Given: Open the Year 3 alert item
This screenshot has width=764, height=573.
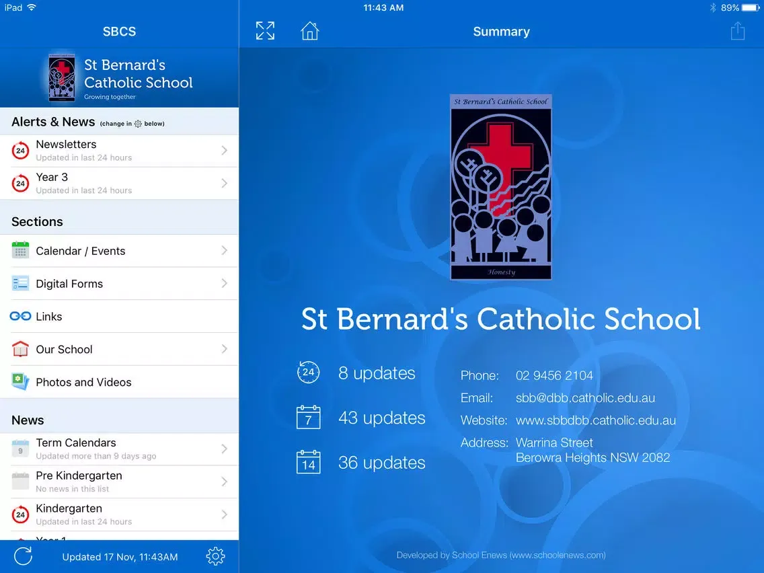Looking at the screenshot, I should coord(120,183).
